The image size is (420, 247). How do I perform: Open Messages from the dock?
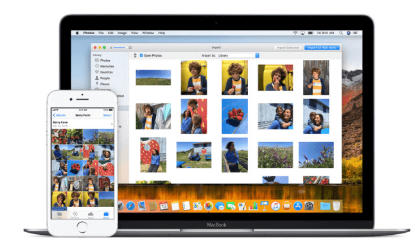(220, 206)
